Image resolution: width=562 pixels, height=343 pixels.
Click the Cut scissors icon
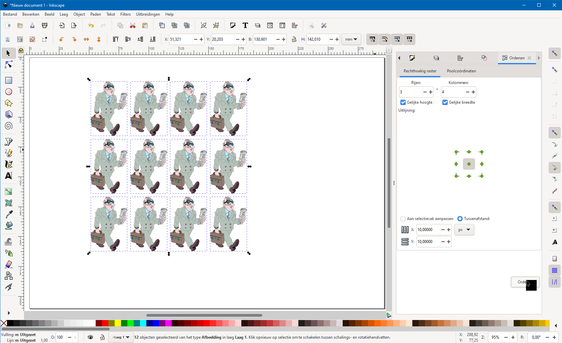(x=133, y=26)
